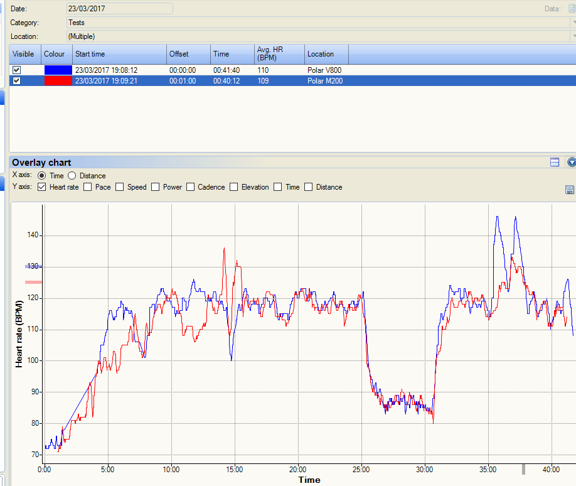The height and width of the screenshot is (486, 576).
Task: Select the Time X axis radio button
Action: [x=42, y=176]
